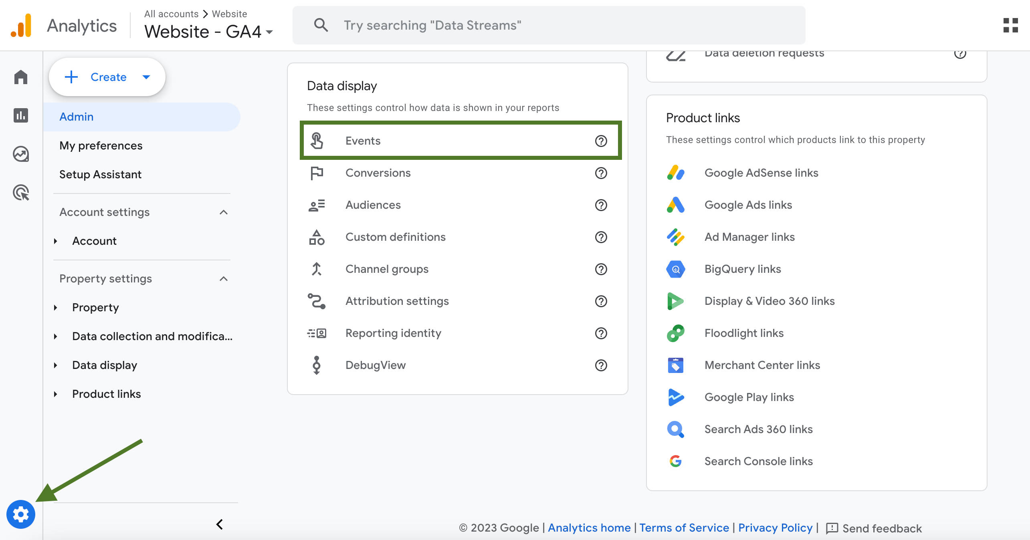
Task: Open Google Ads links
Action: [x=748, y=205]
